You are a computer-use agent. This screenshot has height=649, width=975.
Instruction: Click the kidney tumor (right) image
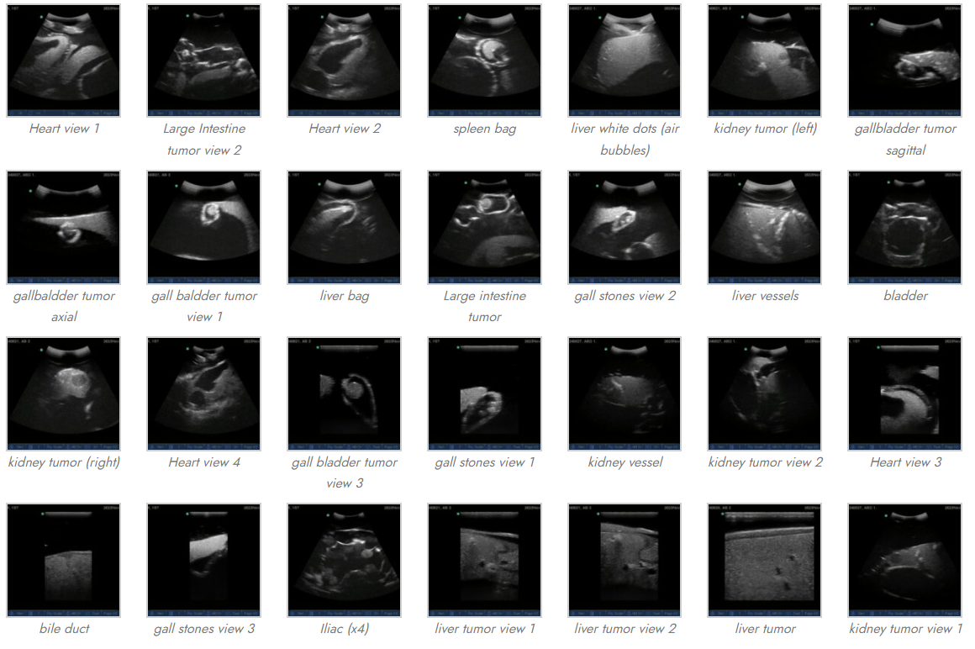tap(64, 393)
